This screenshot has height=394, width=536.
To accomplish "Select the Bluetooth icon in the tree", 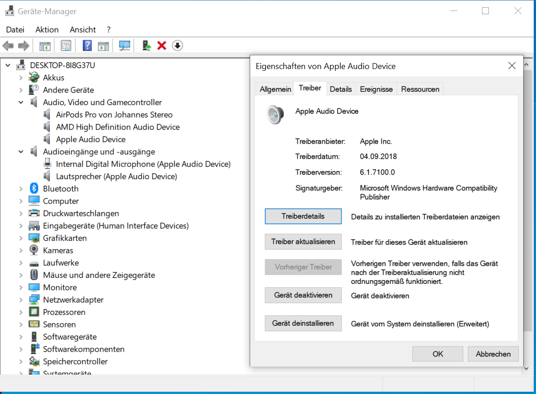I will [34, 188].
